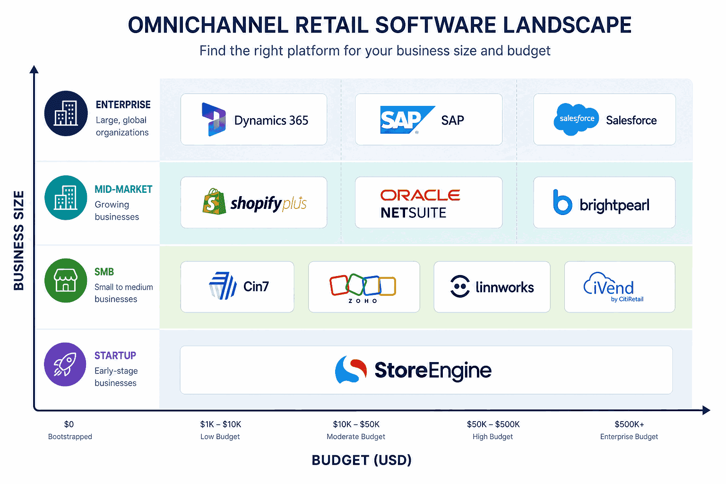Click the '$500K+' budget label
Viewport: 726px width, 484px height.
pos(630,424)
